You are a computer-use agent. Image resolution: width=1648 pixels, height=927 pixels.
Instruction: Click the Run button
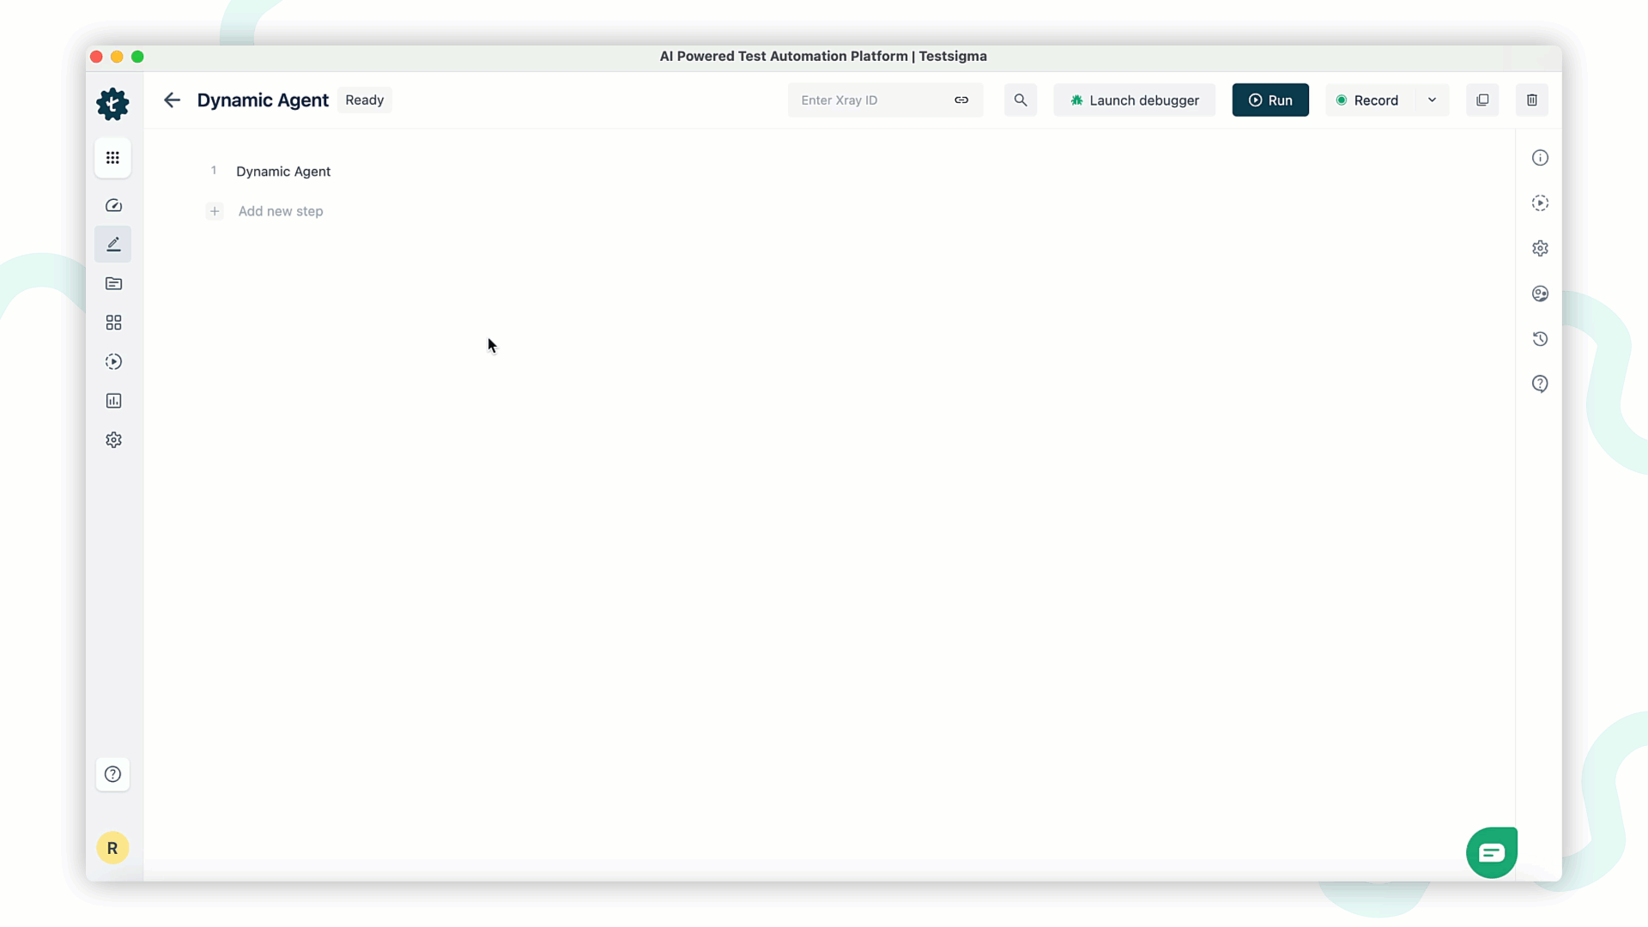[x=1270, y=100]
